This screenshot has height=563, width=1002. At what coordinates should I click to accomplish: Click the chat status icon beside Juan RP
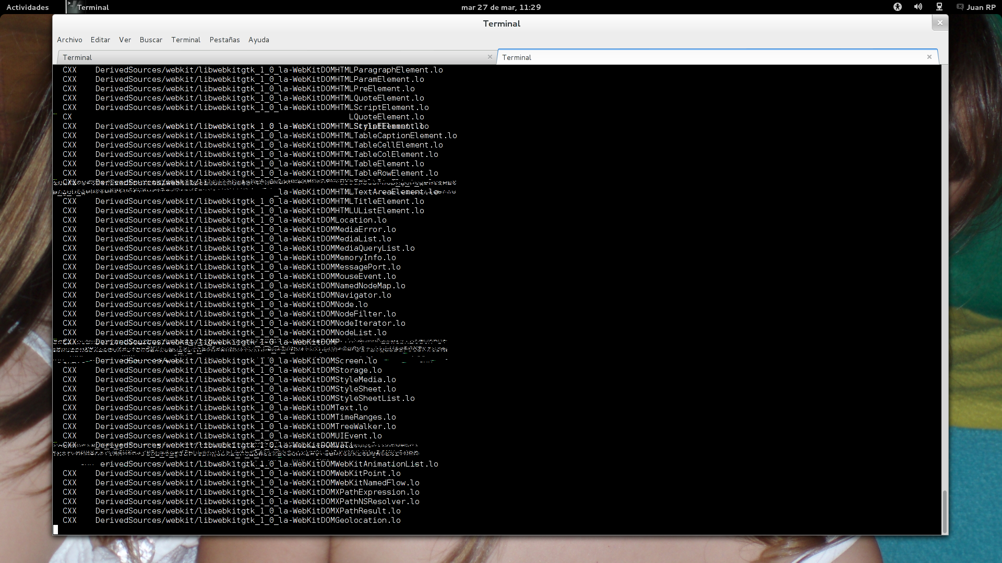(960, 7)
